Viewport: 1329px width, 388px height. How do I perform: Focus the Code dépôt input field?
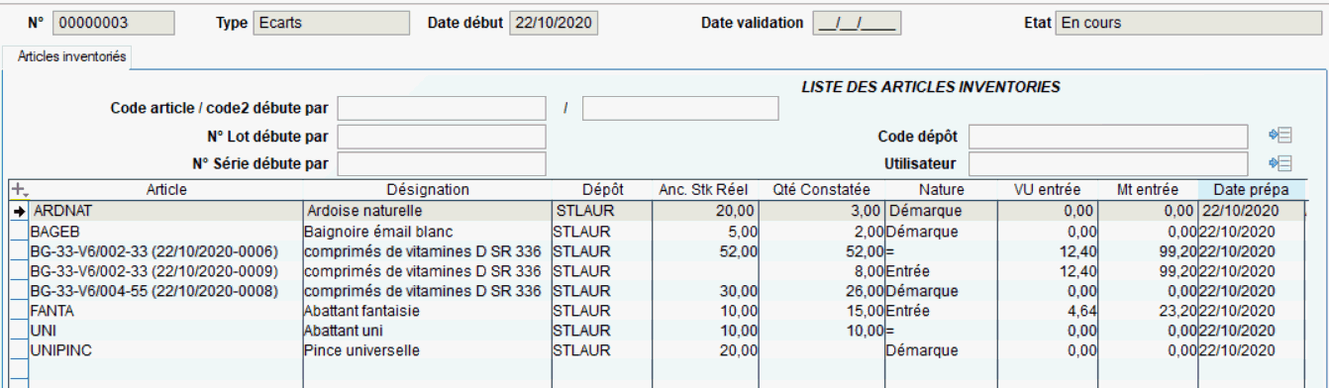click(1108, 136)
